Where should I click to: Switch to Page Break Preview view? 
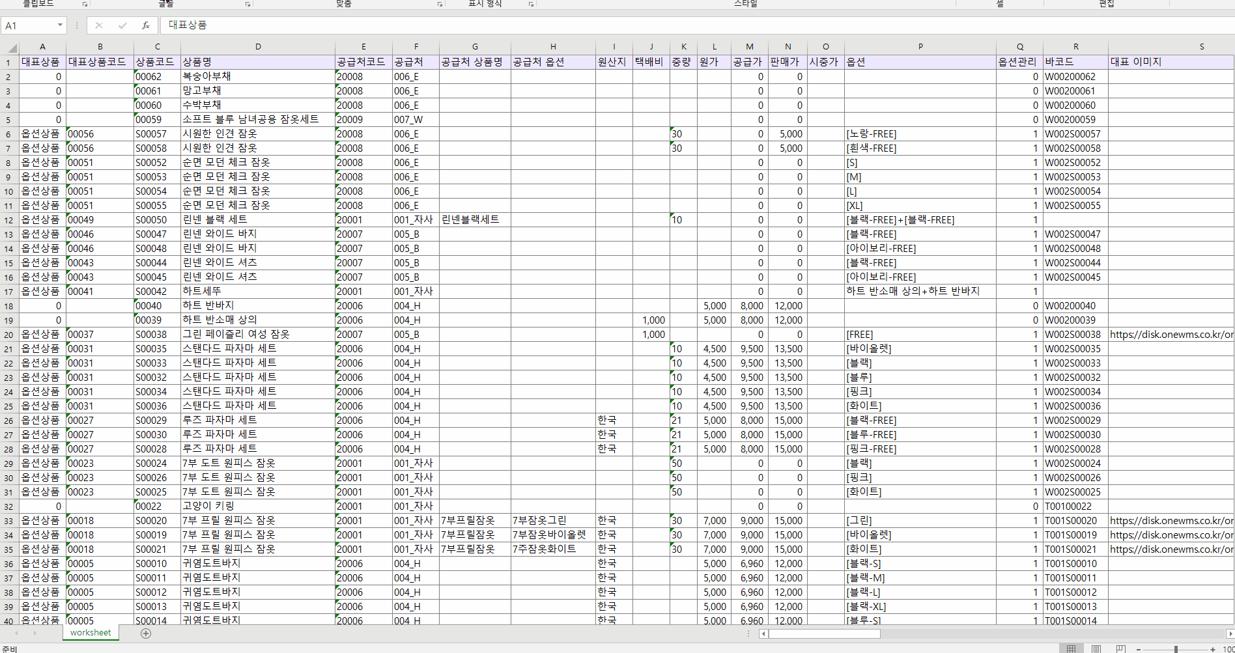coord(1120,648)
